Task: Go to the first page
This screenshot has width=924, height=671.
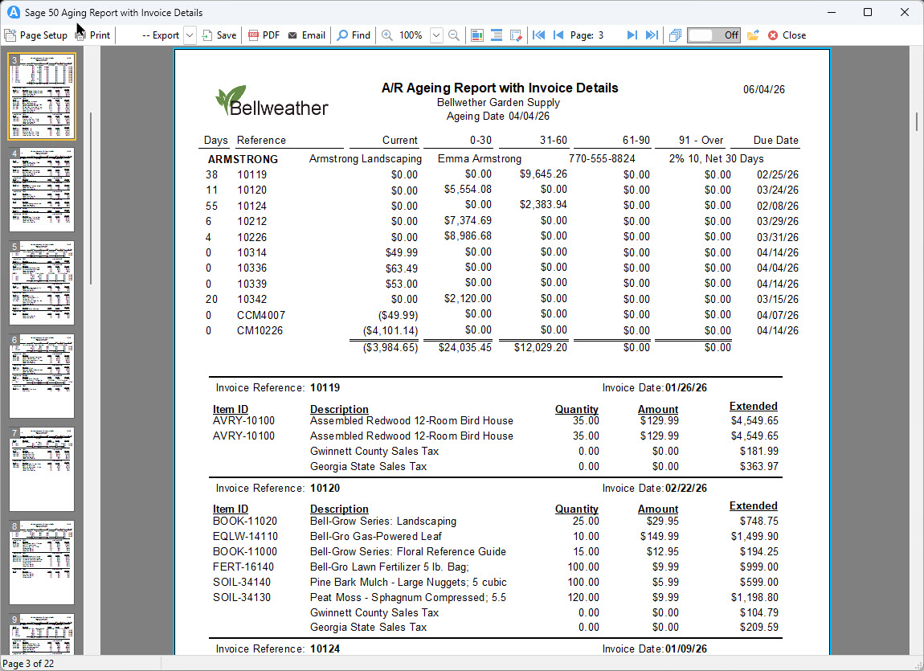Action: coord(538,35)
